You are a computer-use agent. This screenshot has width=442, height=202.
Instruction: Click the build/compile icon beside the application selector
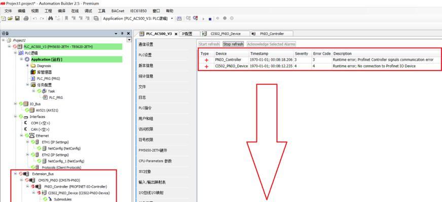pos(179,18)
